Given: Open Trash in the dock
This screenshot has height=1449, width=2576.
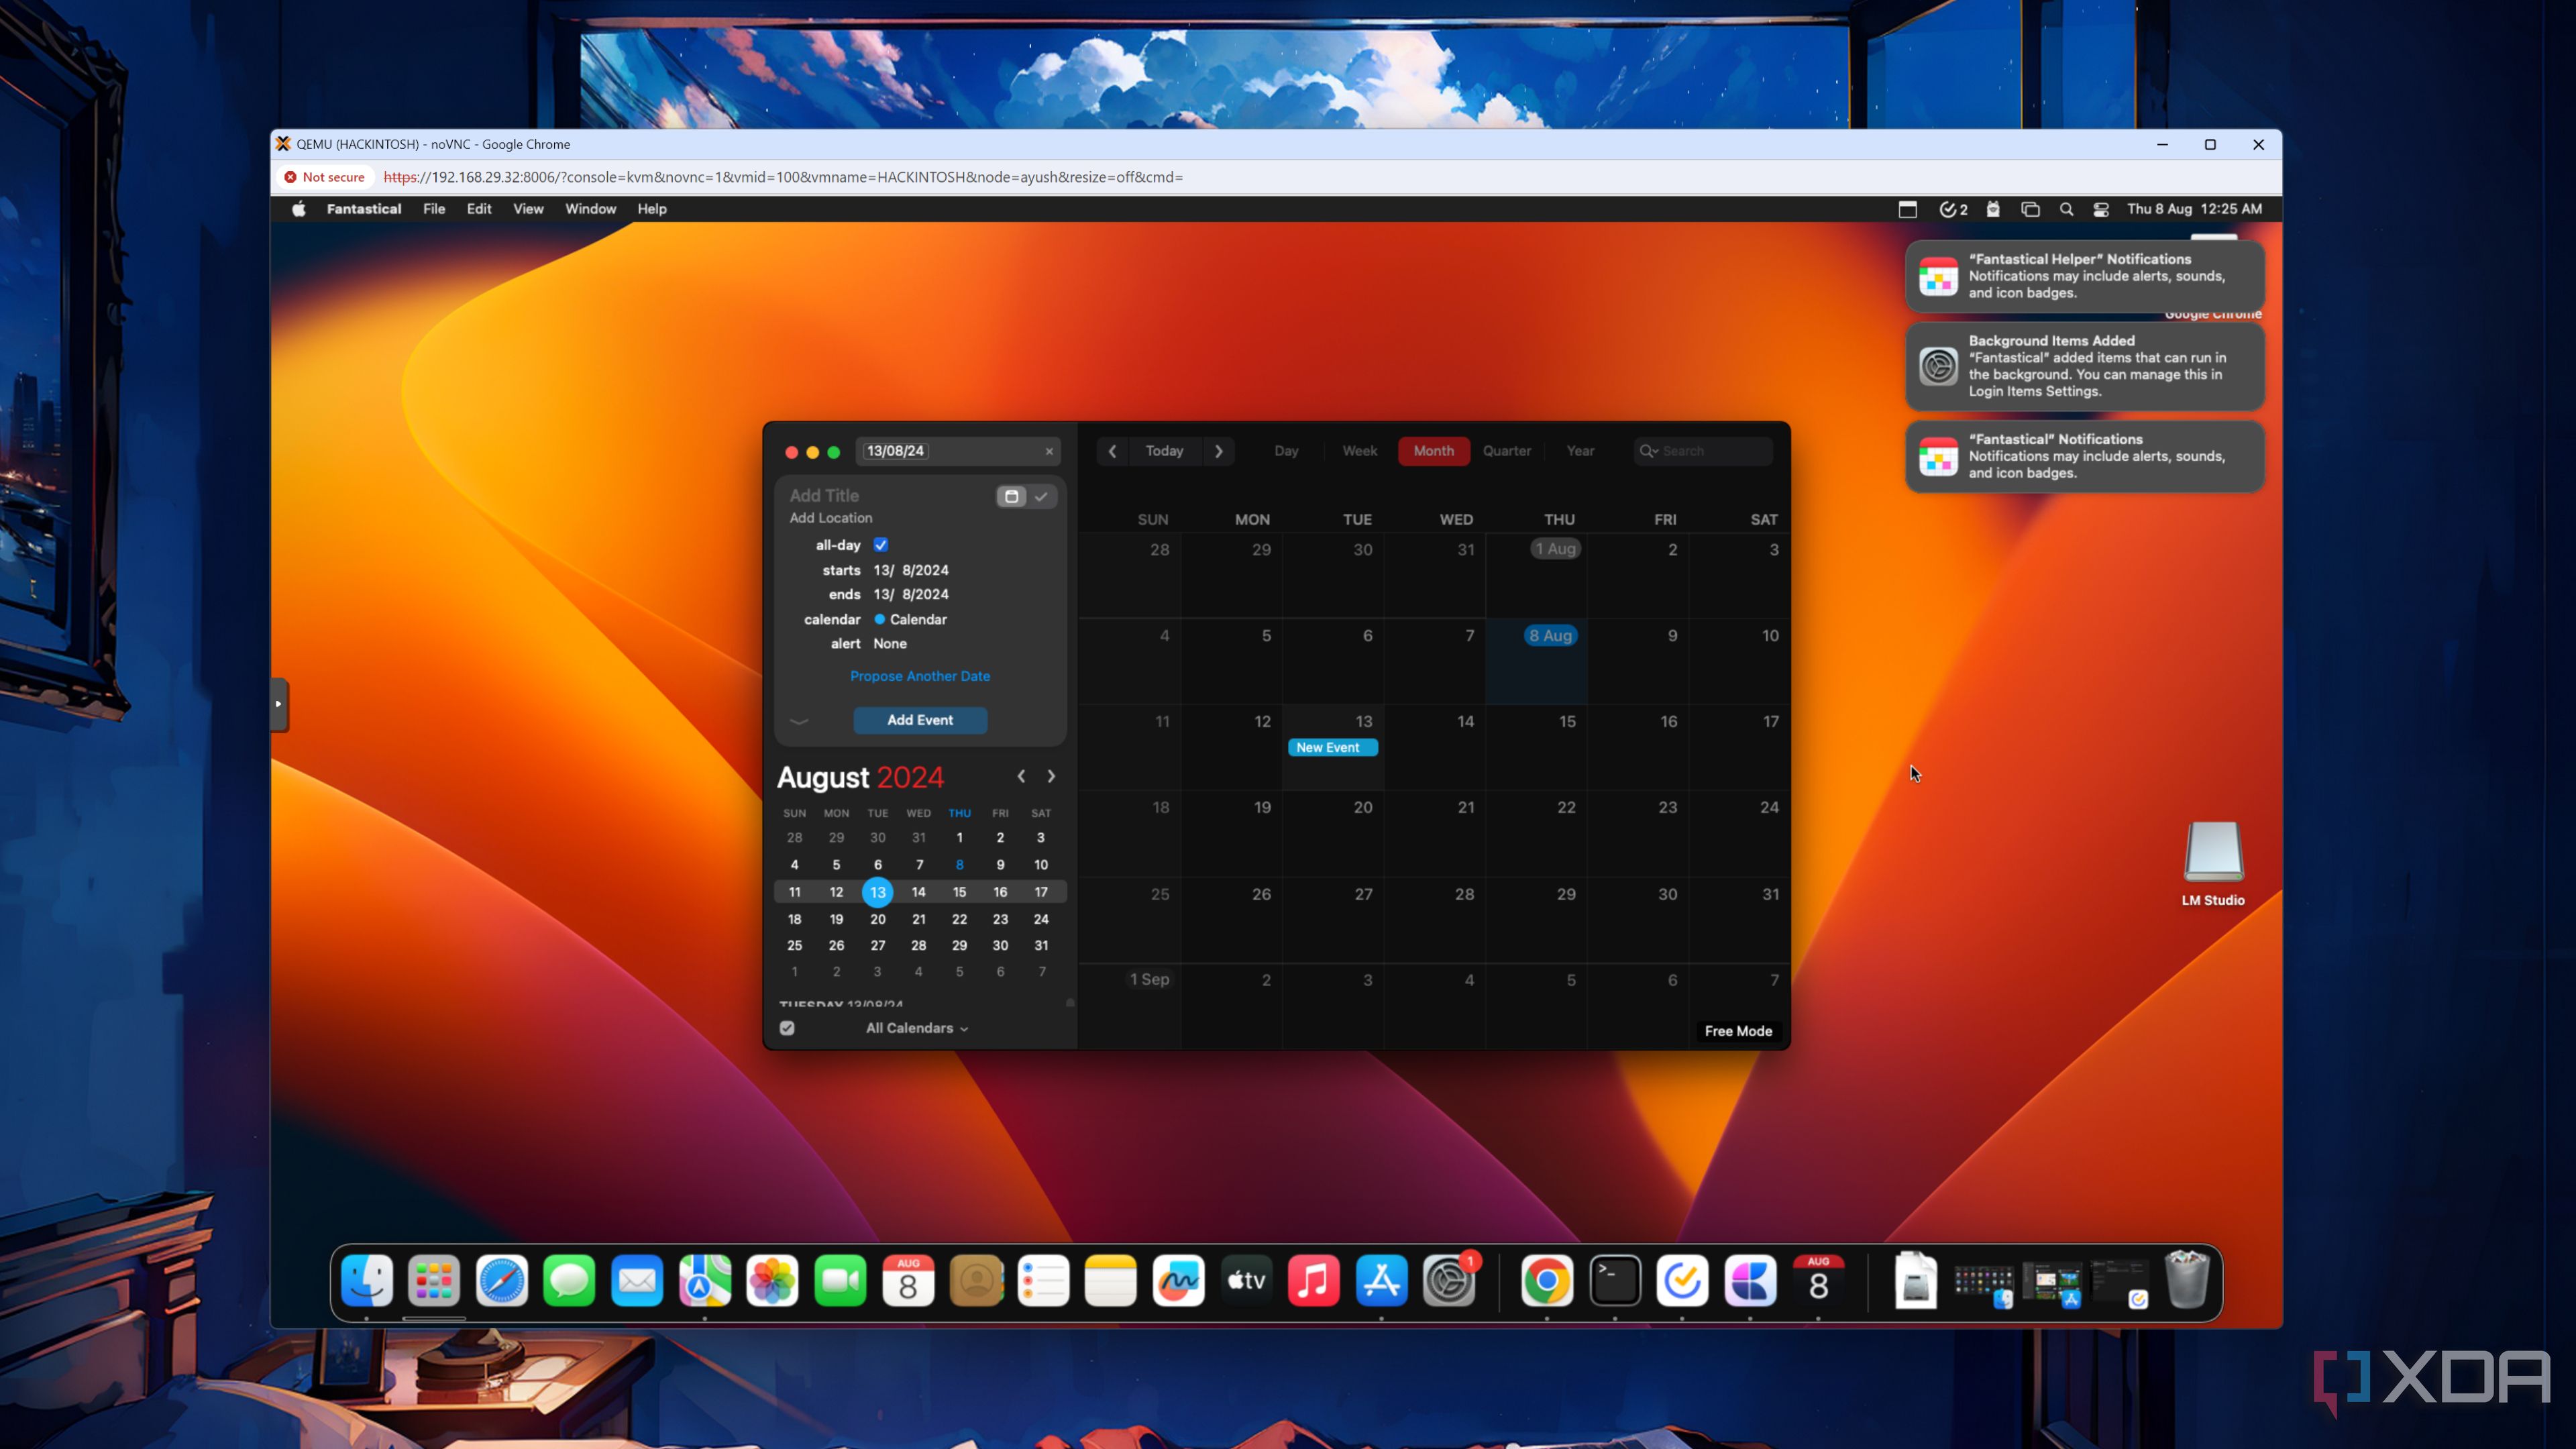Looking at the screenshot, I should coord(2187,1279).
